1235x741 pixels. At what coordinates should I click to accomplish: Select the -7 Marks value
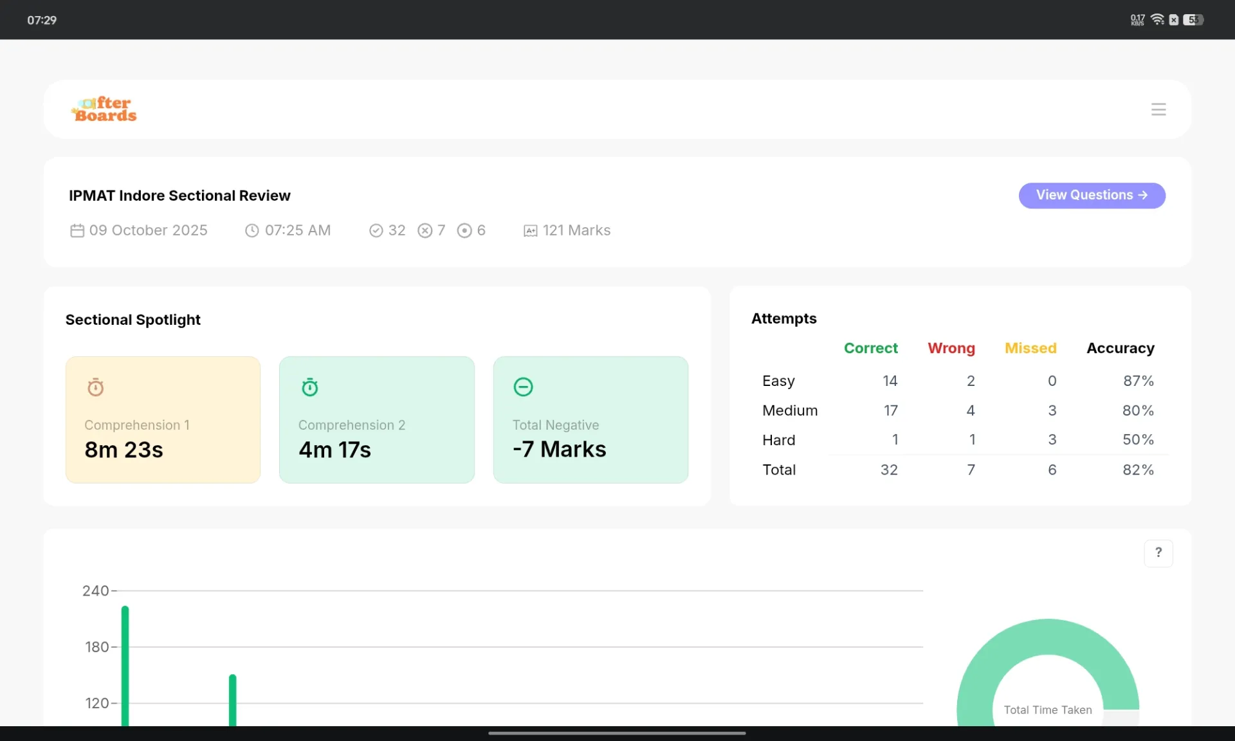(x=559, y=449)
